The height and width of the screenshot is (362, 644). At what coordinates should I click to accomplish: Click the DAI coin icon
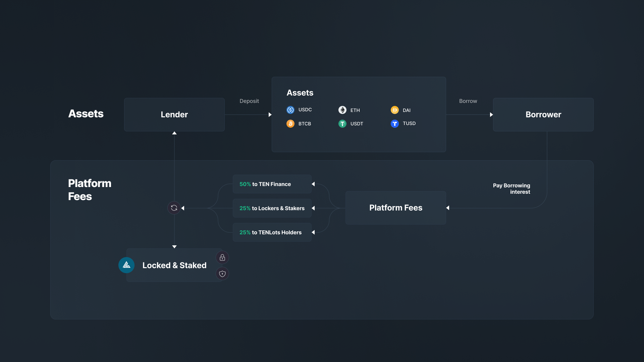tap(395, 110)
